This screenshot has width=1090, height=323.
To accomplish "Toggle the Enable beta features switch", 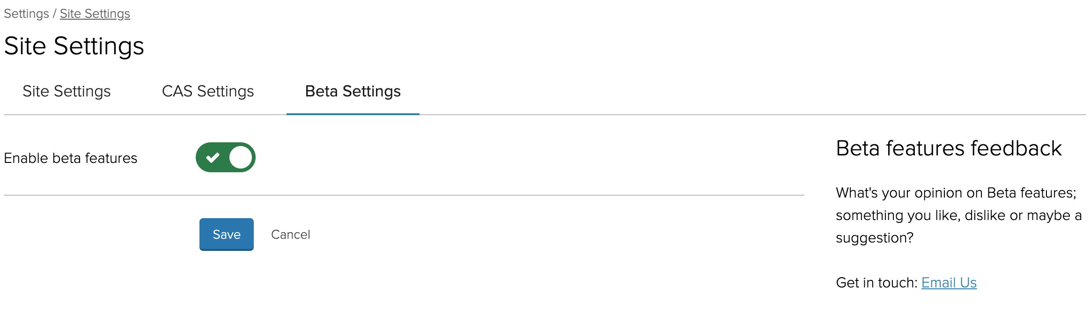I will [x=225, y=157].
